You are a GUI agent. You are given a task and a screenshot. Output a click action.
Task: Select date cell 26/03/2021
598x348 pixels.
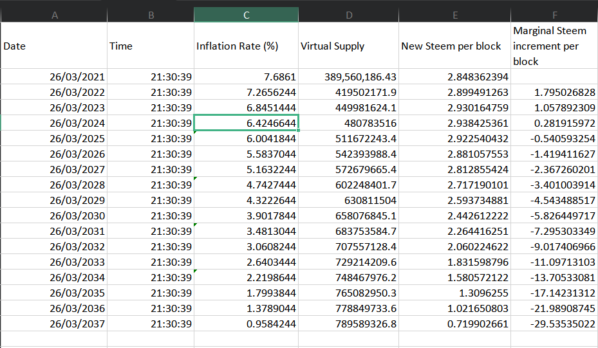coord(54,77)
